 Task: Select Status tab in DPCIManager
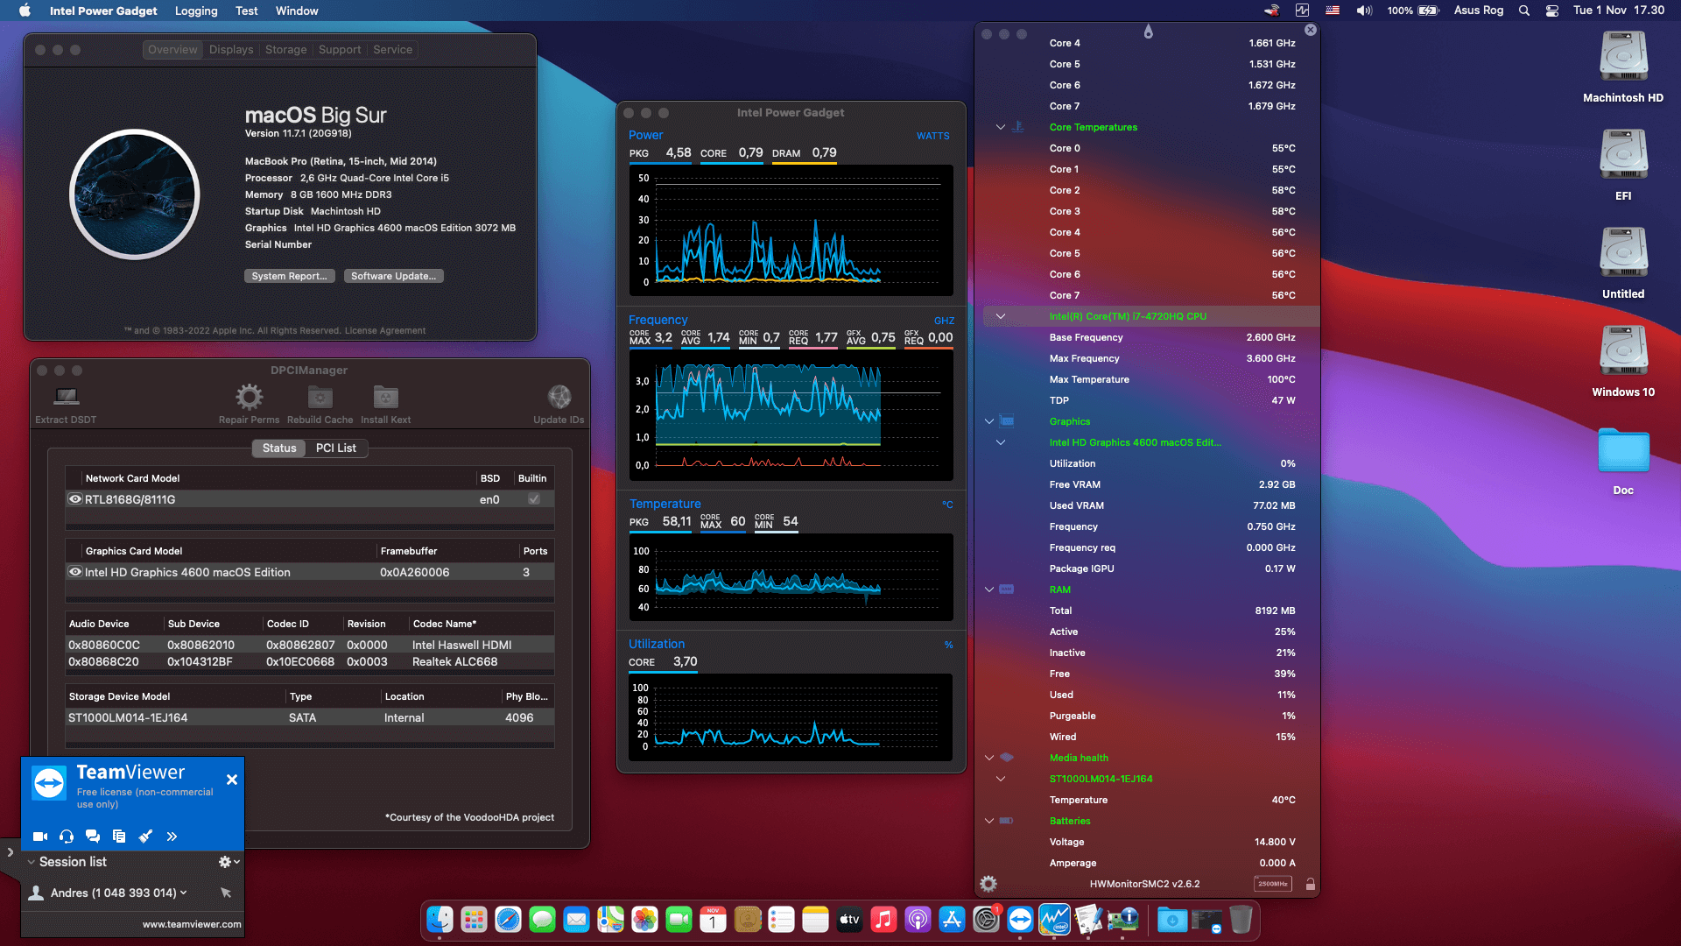tap(279, 448)
